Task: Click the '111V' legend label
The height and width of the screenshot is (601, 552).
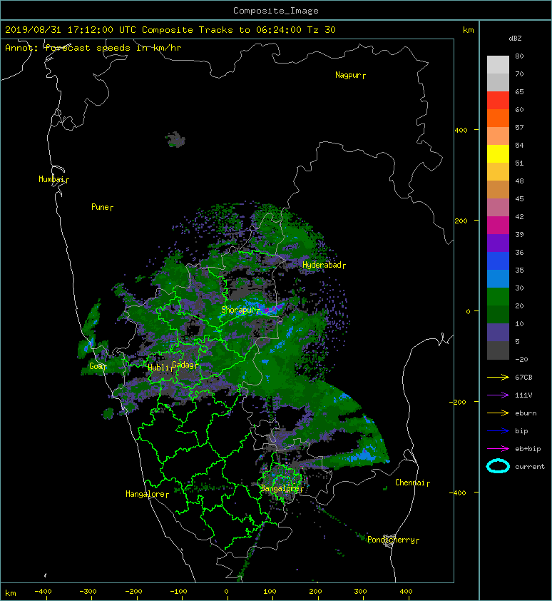Action: tap(523, 395)
